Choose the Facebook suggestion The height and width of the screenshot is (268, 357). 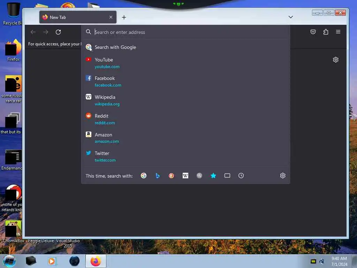tap(185, 82)
